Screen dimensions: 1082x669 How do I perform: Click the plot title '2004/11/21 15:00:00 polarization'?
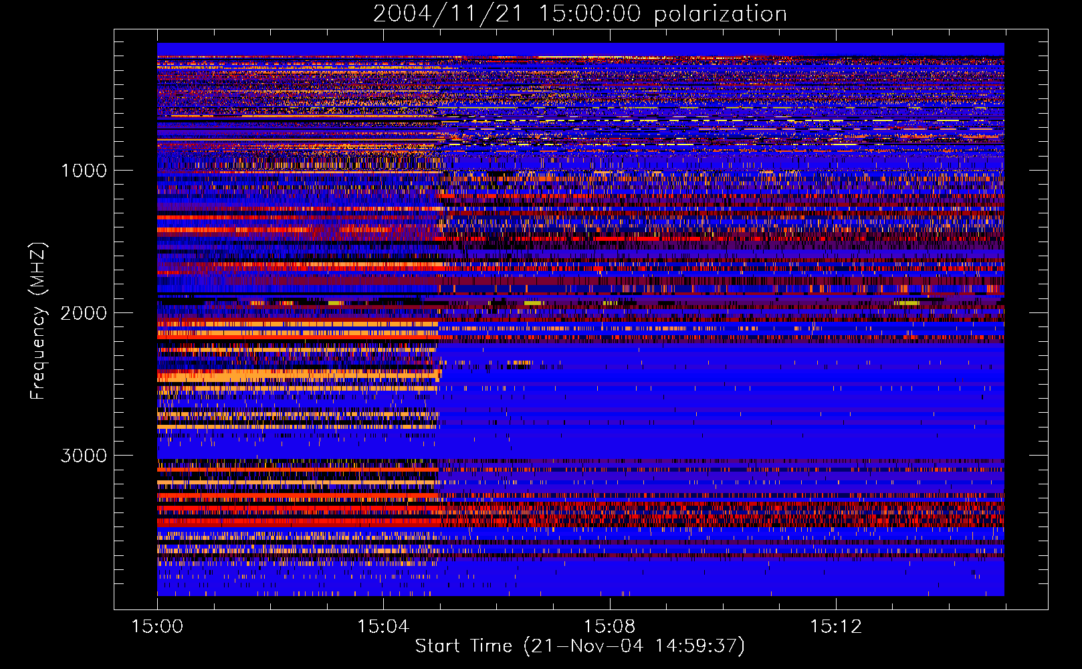(x=580, y=14)
